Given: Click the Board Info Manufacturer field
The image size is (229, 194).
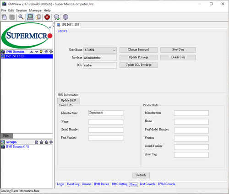Looking at the screenshot, I should (x=106, y=113).
